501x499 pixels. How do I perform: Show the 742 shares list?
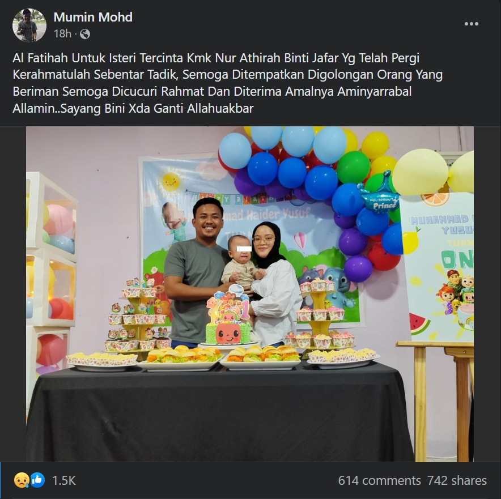click(457, 480)
